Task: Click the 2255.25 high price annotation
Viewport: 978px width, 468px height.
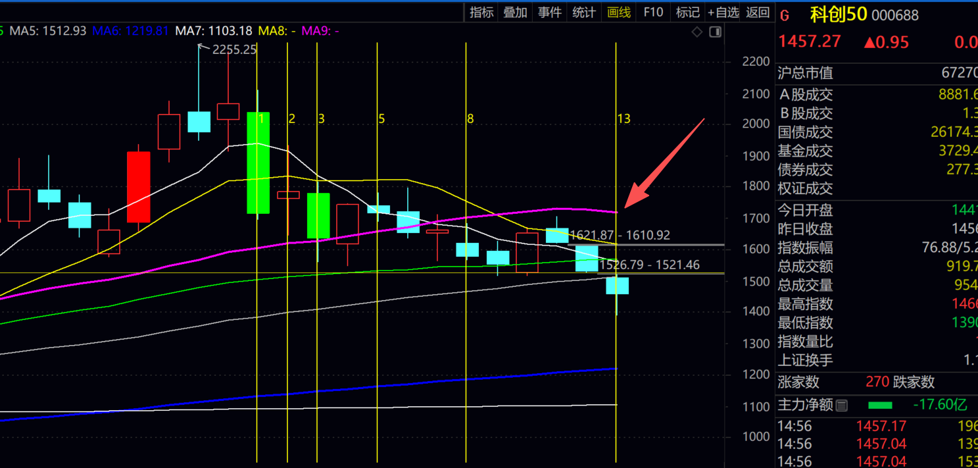Action: tap(234, 49)
